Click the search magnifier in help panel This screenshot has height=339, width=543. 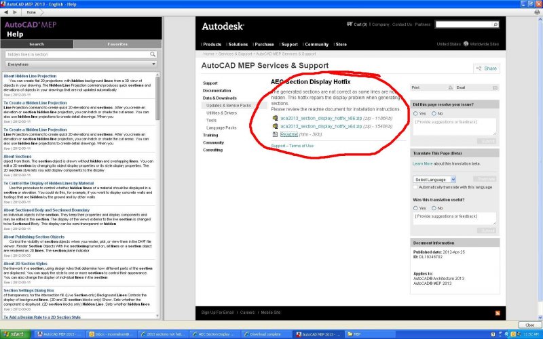click(152, 54)
